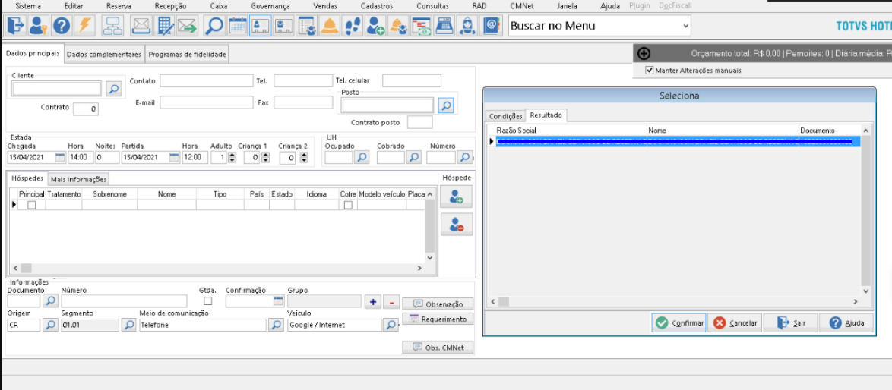
Task: Click the Meio de comunicação search magnifier
Action: [277, 325]
